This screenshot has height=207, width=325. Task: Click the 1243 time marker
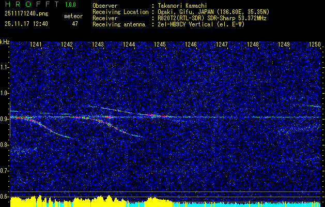(x=98, y=44)
